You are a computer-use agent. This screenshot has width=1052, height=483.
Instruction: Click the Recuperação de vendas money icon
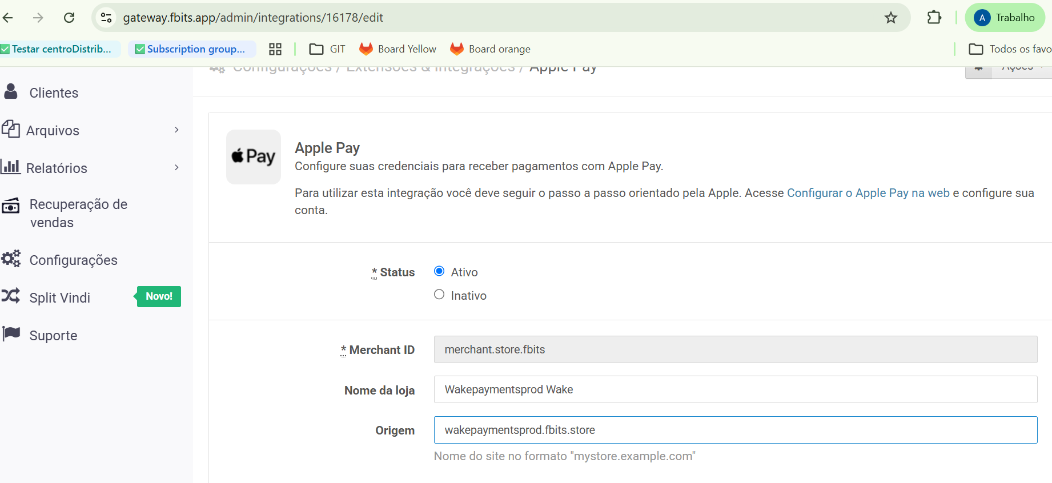pyautogui.click(x=11, y=206)
